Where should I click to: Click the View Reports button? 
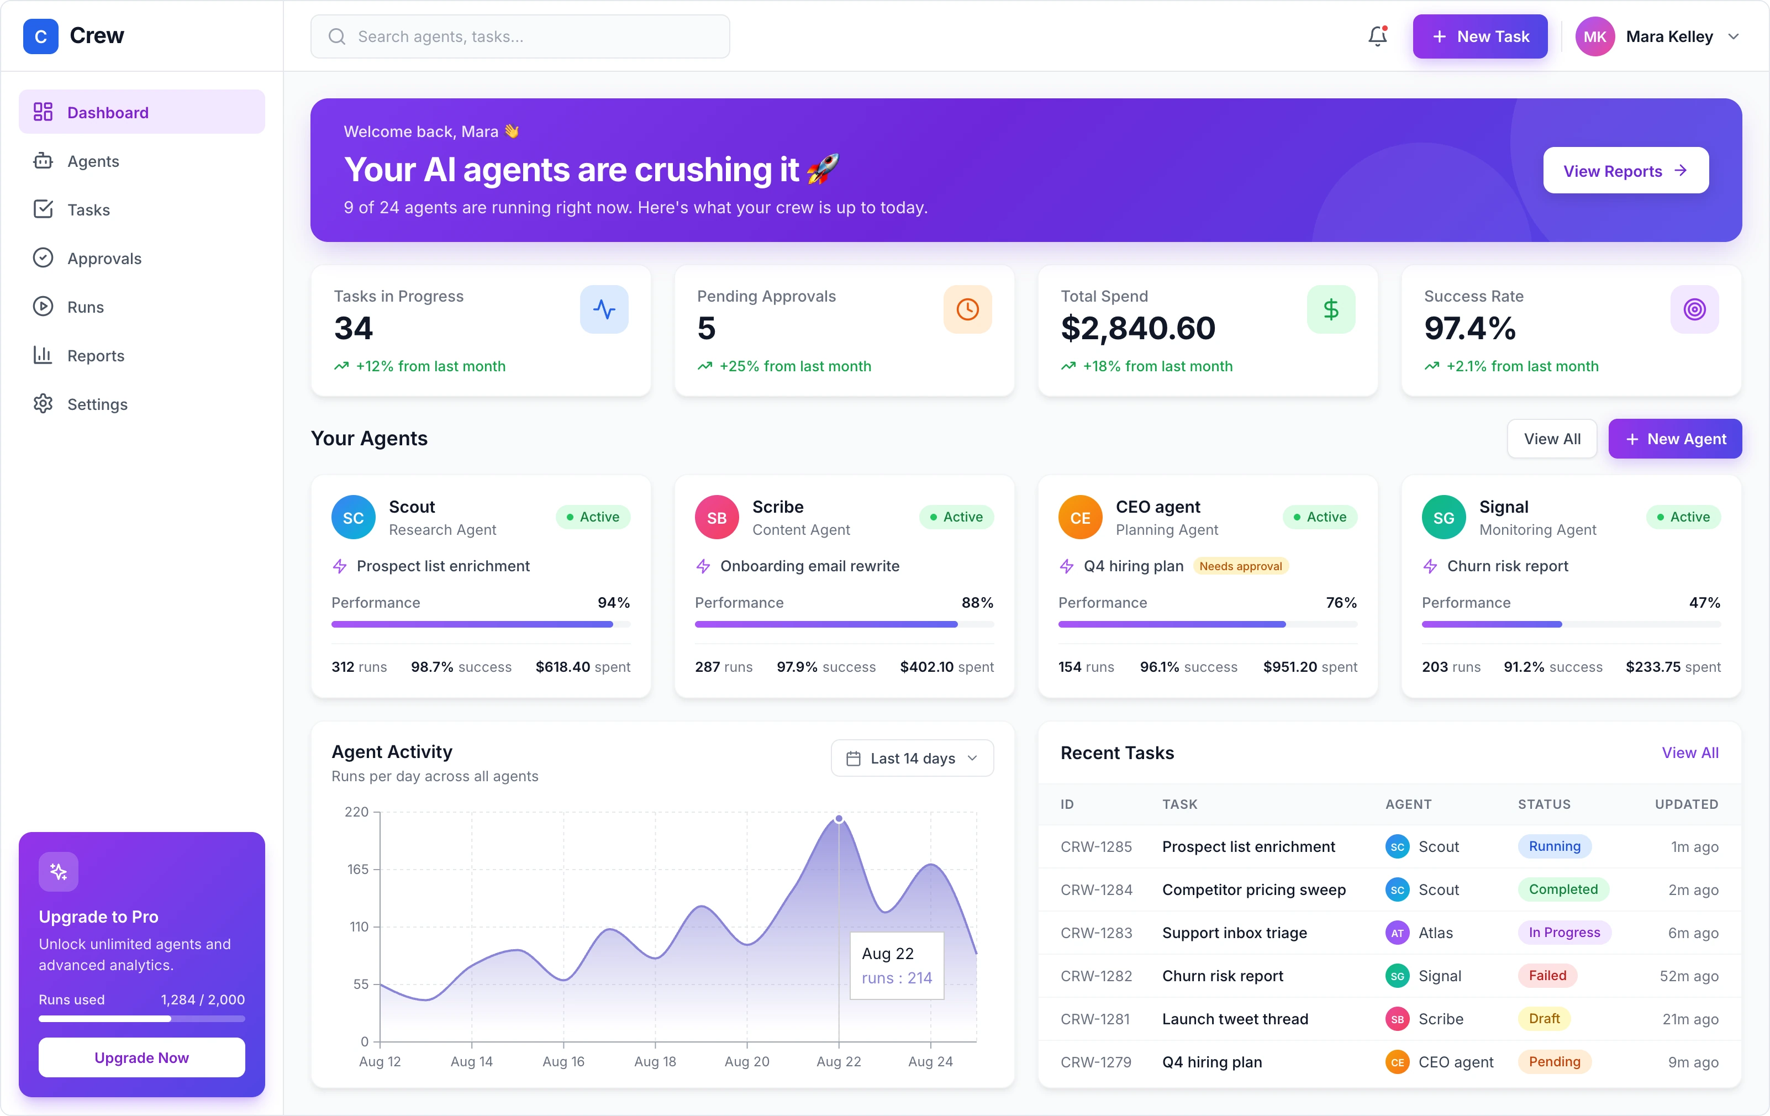tap(1625, 171)
